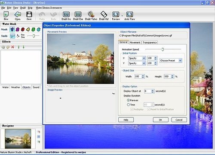The width and height of the screenshot is (215, 155).
Task: Select water mask number 3
Action: click(23, 29)
